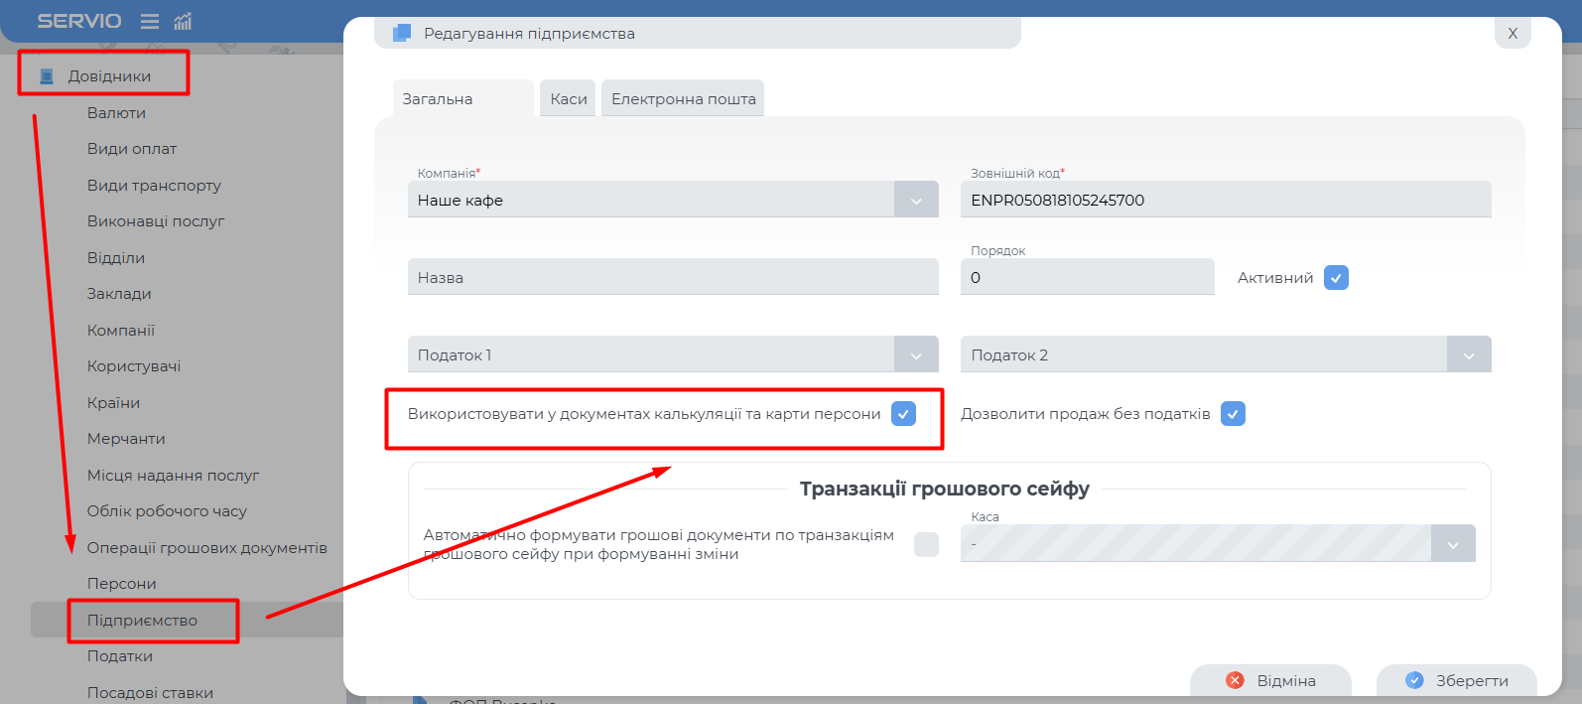The height and width of the screenshot is (704, 1582).
Task: Click the blue dialog title icon
Action: coord(402,33)
